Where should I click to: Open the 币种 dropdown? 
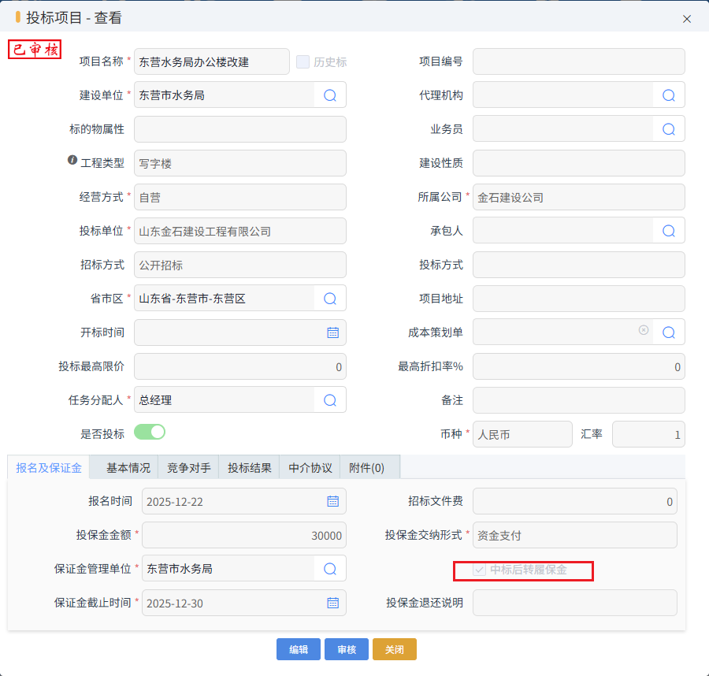pos(523,435)
